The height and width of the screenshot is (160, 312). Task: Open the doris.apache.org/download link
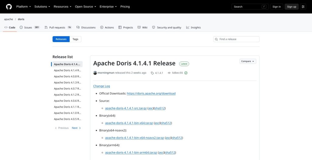pyautogui.click(x=151, y=93)
